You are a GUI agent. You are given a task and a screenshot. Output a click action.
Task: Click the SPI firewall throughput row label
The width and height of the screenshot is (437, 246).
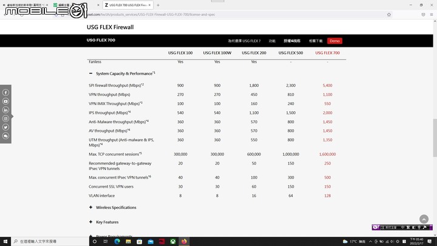(x=116, y=86)
